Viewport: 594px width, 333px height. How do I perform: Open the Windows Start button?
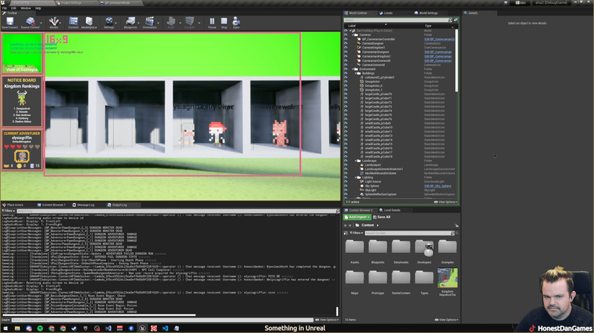[x=5, y=328]
